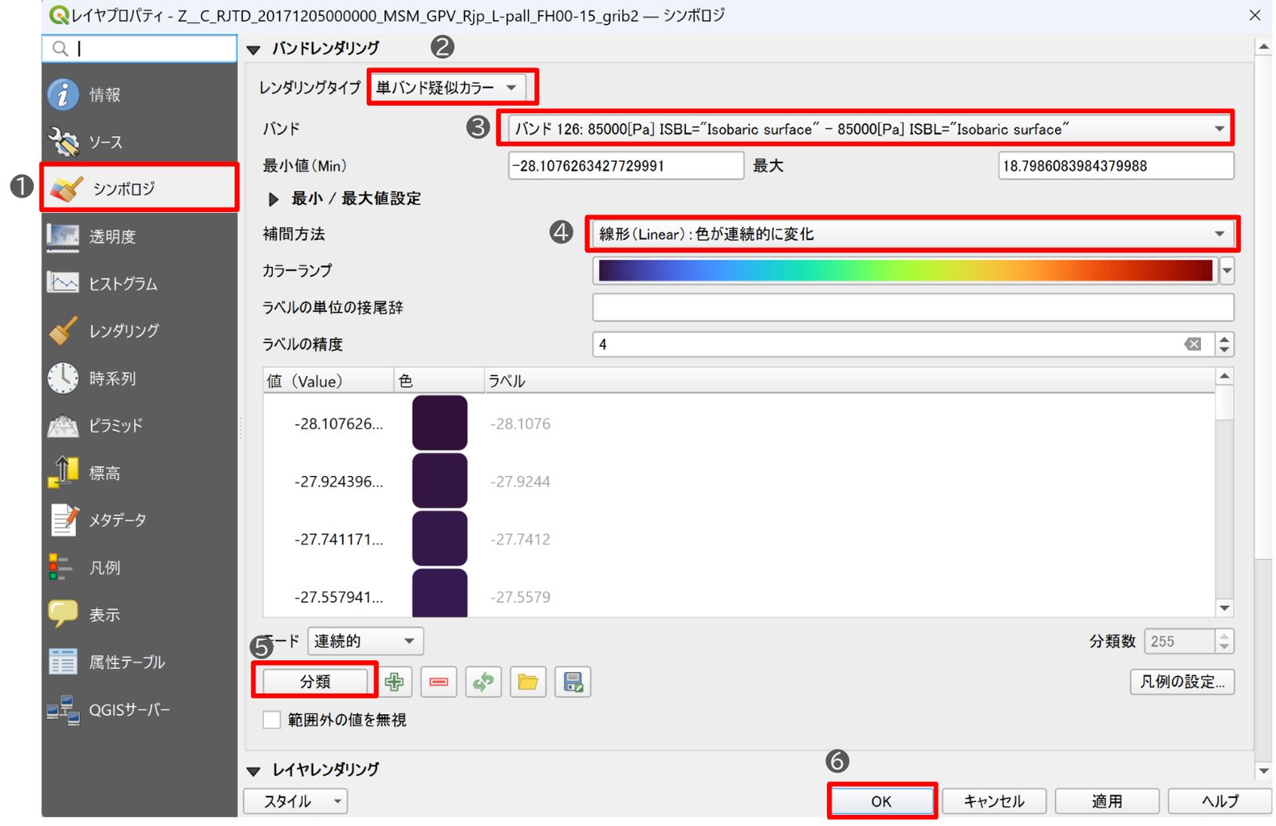Save color map with floppy disk icon
The height and width of the screenshot is (826, 1276).
coord(573,682)
